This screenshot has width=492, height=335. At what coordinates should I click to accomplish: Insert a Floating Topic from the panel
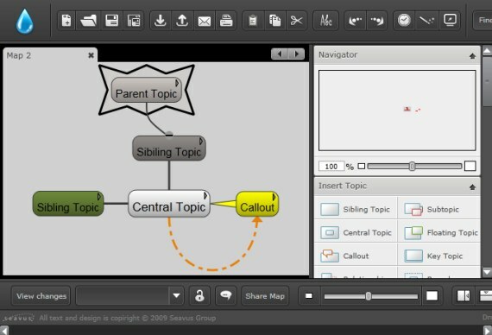(439, 232)
